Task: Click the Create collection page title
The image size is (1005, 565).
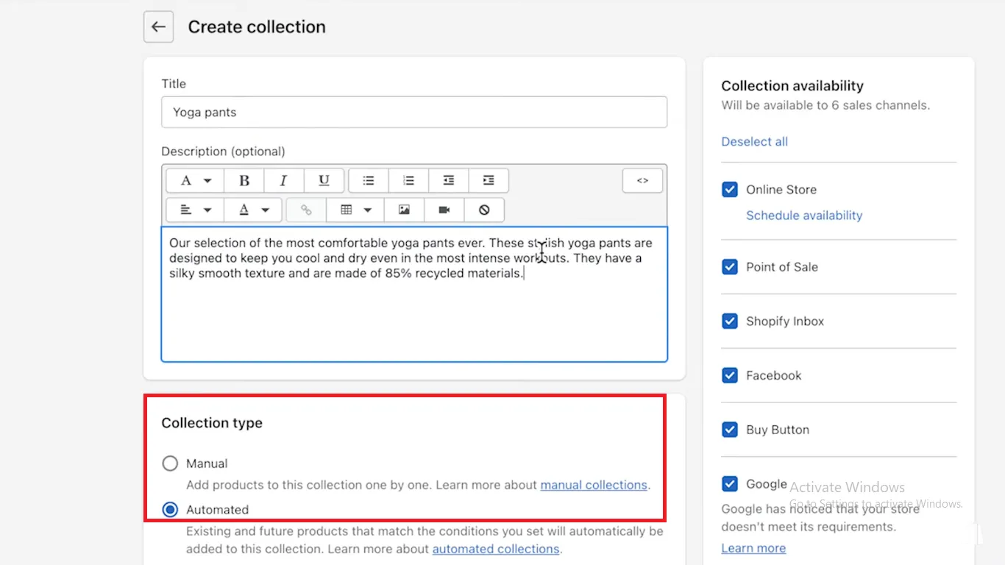Action: coord(257,27)
